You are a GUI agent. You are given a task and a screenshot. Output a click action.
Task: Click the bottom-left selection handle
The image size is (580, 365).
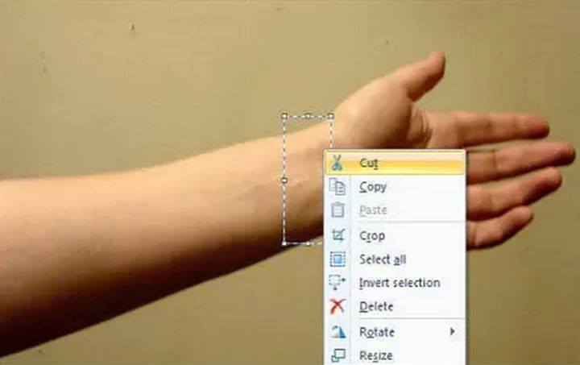pyautogui.click(x=284, y=243)
